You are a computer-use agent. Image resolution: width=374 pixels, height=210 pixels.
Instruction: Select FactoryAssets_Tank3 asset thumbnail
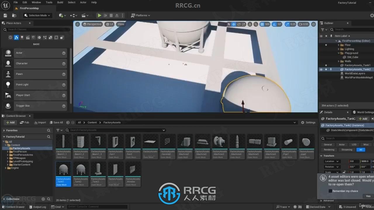98,174
